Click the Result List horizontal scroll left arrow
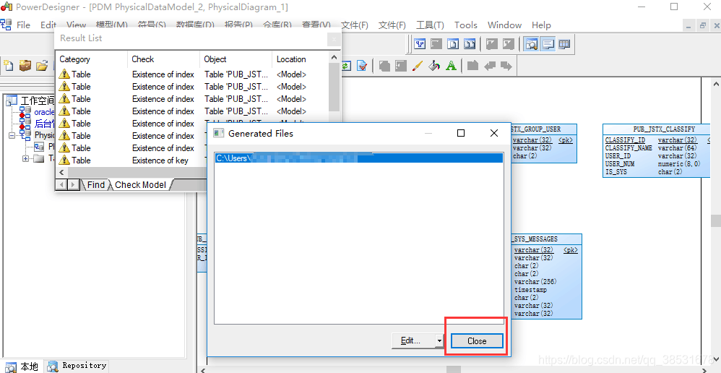The image size is (721, 373). 61,172
